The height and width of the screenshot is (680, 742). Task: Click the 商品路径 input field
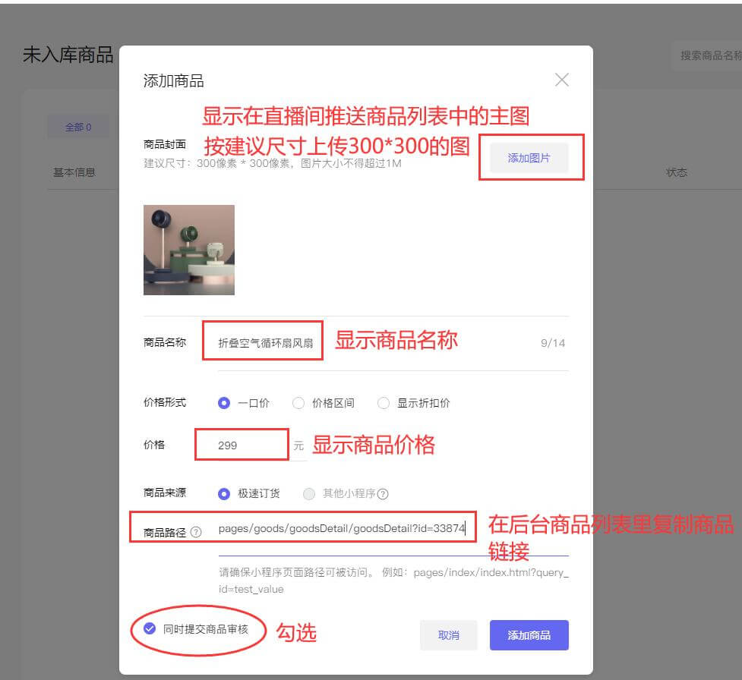click(x=393, y=529)
